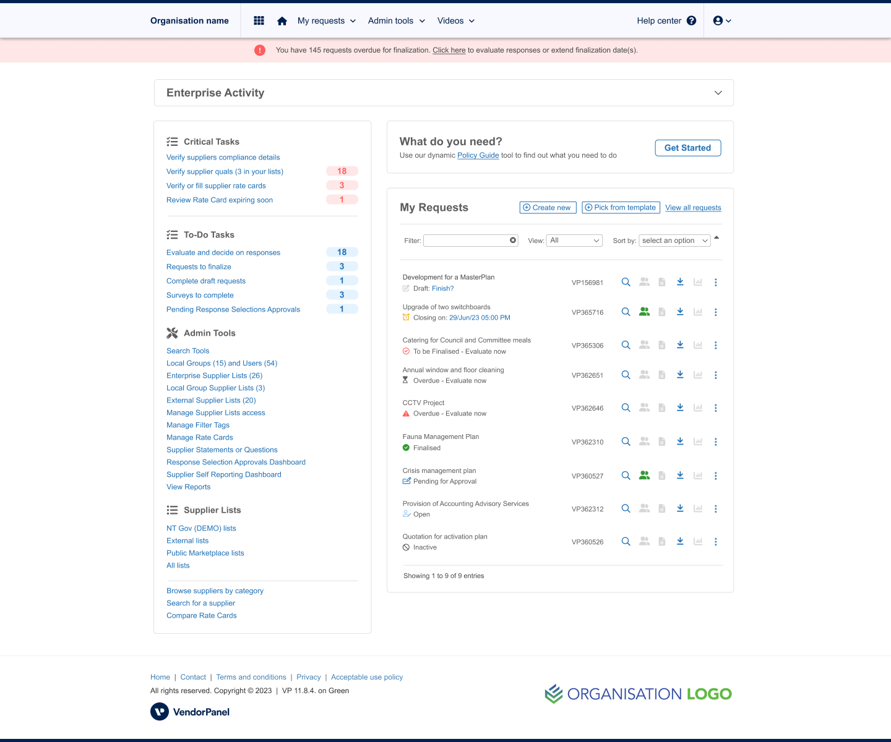Click Search for a supplier link
This screenshot has width=891, height=742.
201,603
